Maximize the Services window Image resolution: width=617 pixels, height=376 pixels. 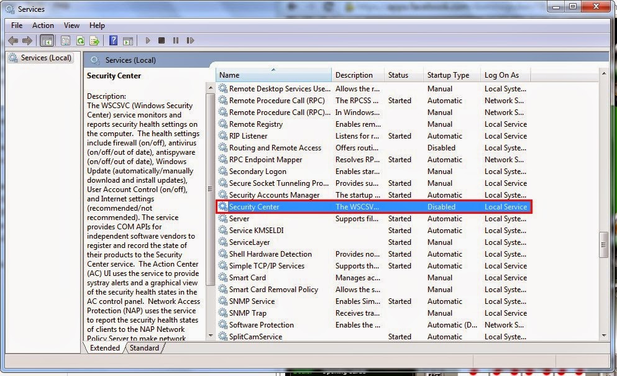pos(573,6)
